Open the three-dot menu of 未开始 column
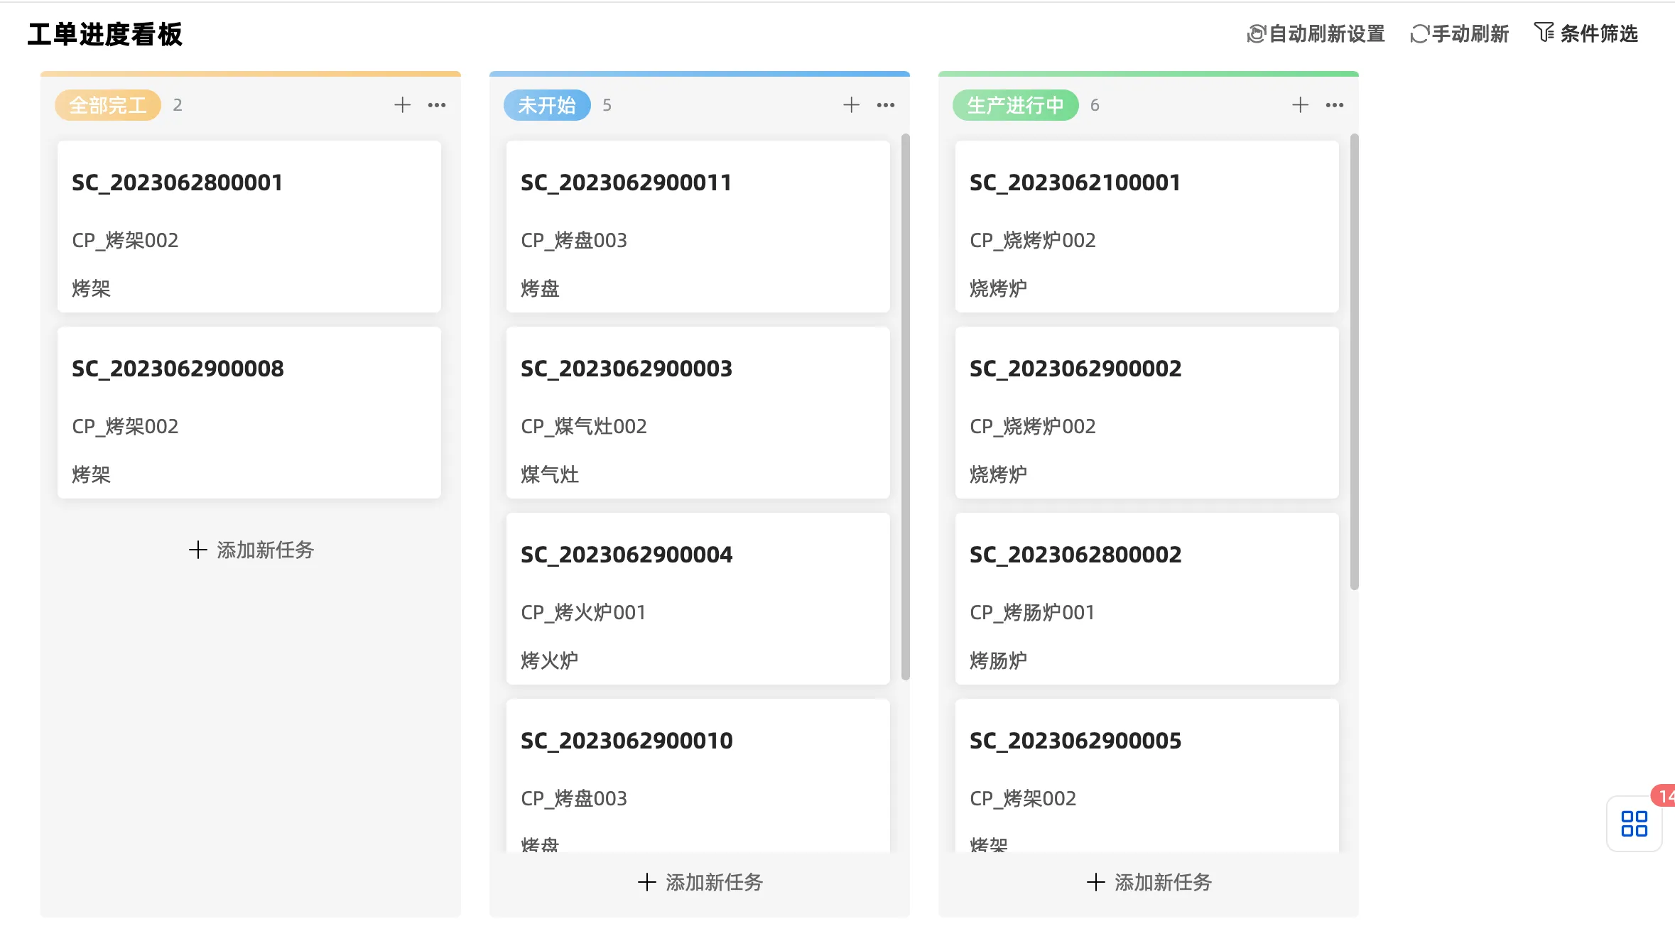 pos(886,105)
